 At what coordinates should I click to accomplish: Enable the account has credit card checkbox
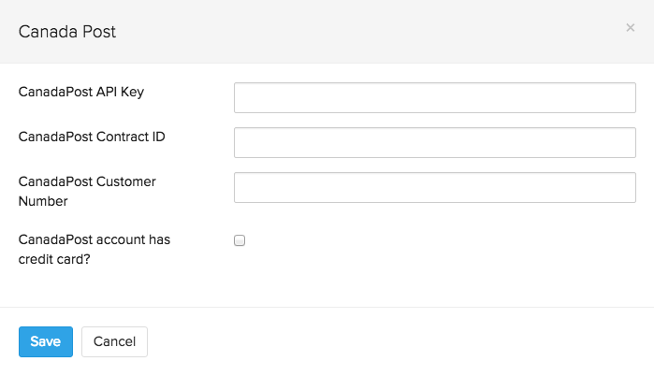coord(240,240)
